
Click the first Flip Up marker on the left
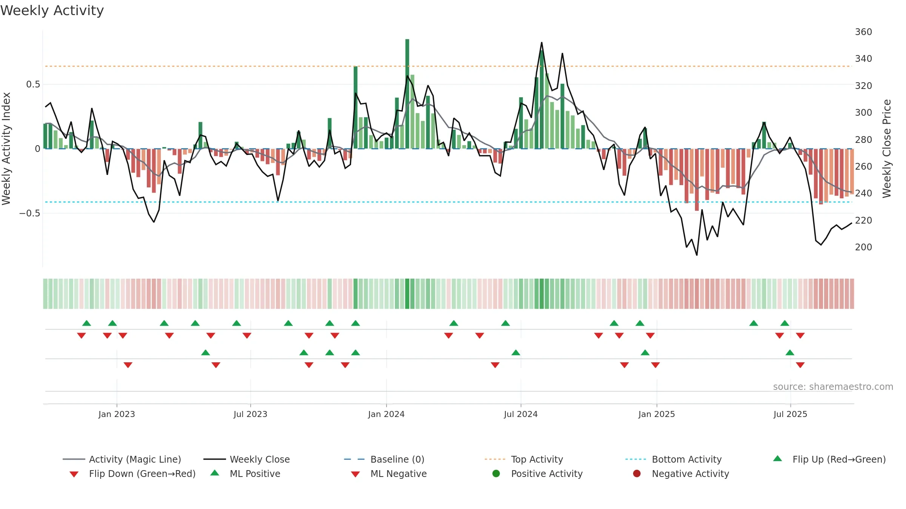click(x=86, y=323)
